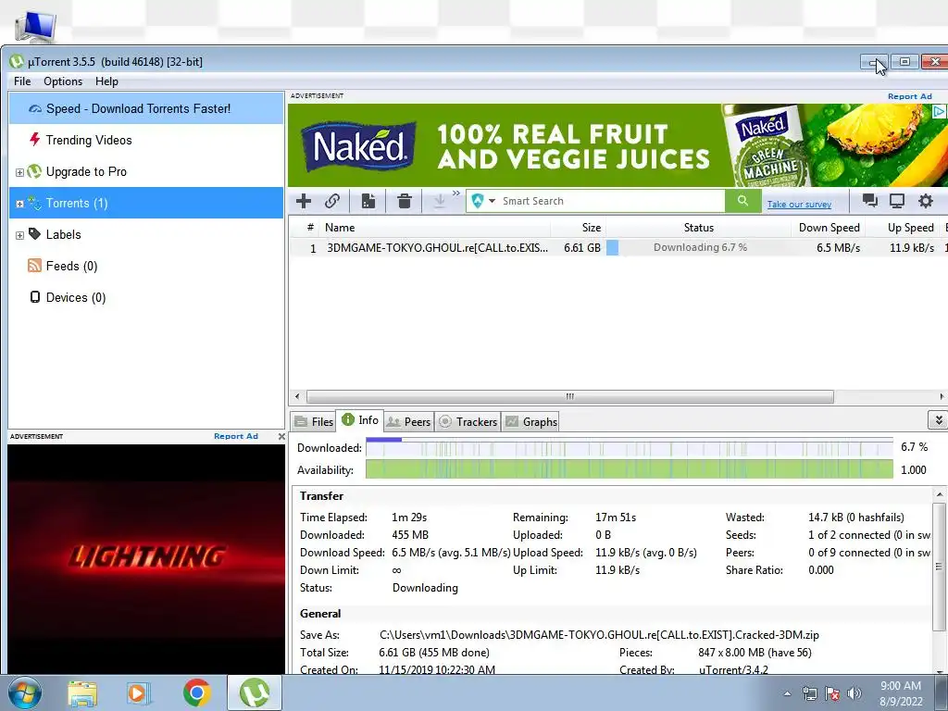Screen dimensions: 948x711
Task: Open the Windows Start menu
Action: click(25, 692)
